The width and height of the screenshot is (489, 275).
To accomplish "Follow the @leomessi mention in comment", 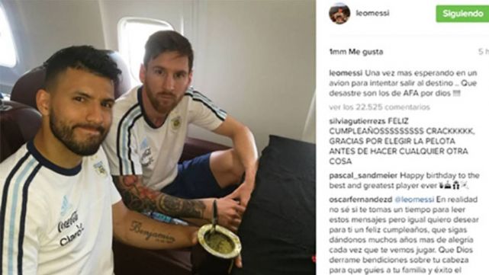I will coord(414,200).
